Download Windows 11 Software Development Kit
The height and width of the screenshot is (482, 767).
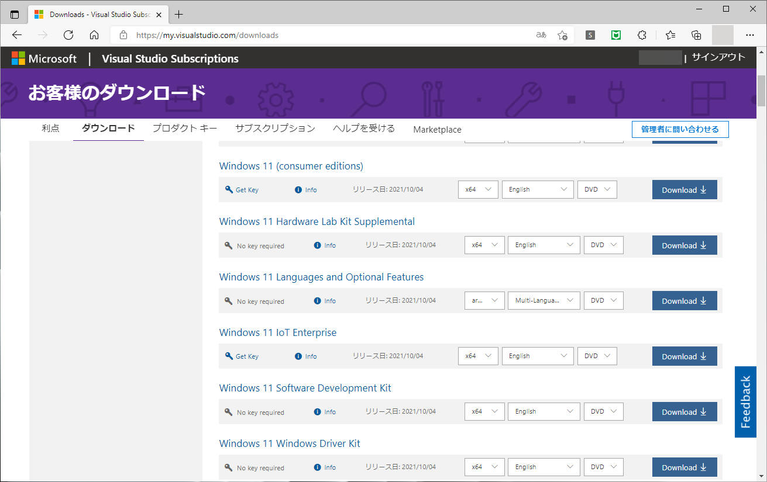[x=685, y=412]
